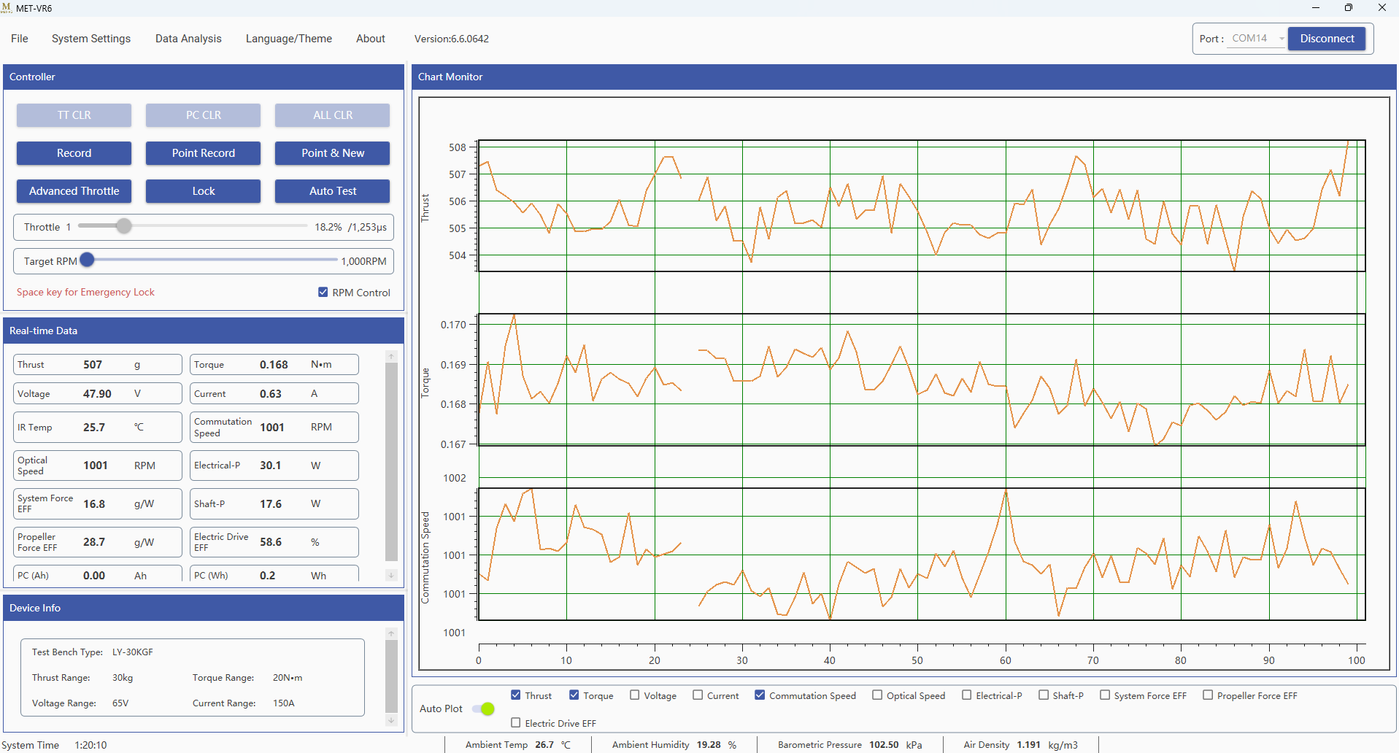The width and height of the screenshot is (1399, 753).
Task: Click the Lock button
Action: click(204, 191)
